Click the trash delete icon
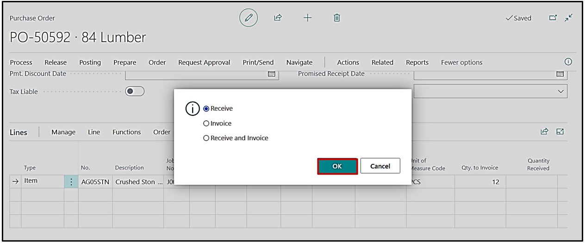The width and height of the screenshot is (585, 243). pyautogui.click(x=337, y=18)
